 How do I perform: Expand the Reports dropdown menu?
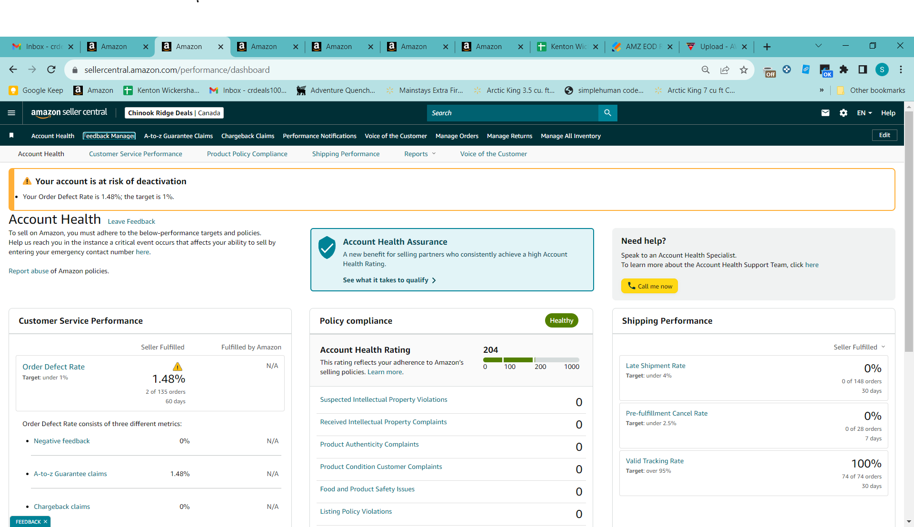click(x=420, y=154)
